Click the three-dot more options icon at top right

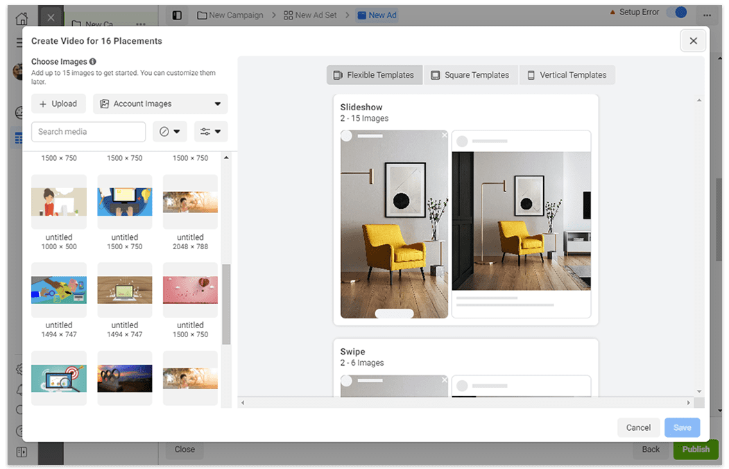[x=706, y=16]
